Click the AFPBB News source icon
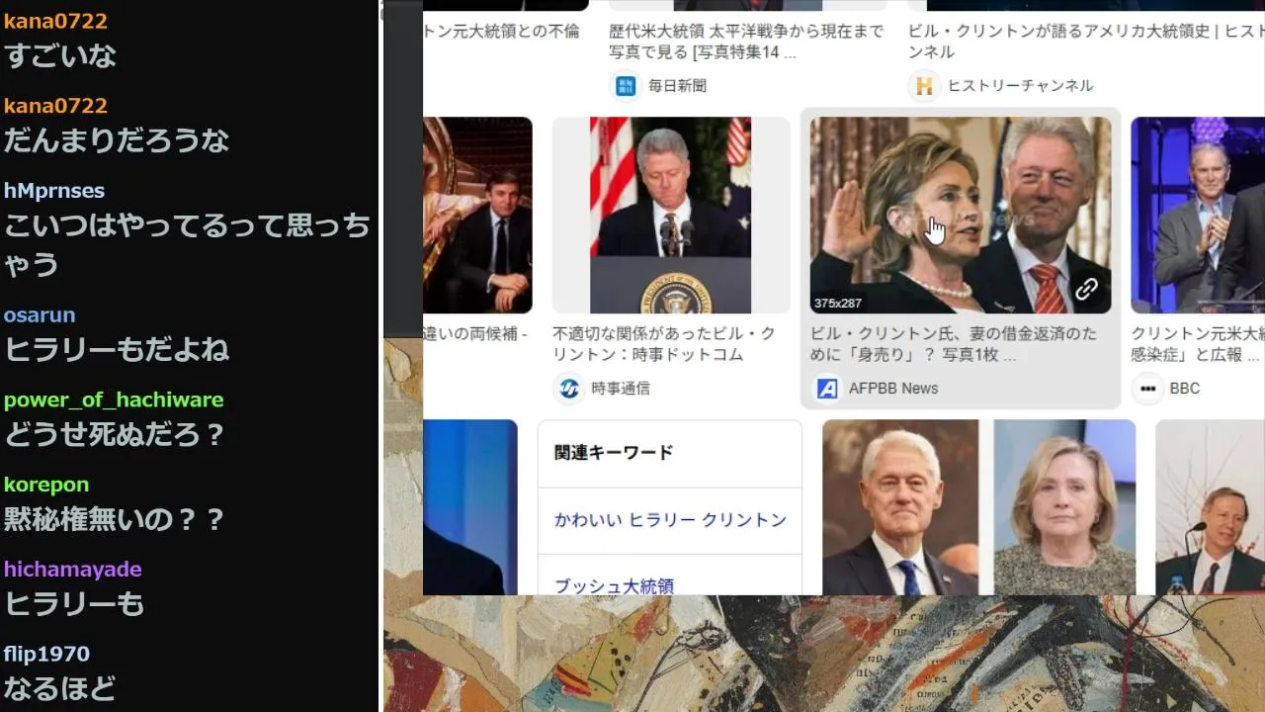Screen dimensions: 1265x712 tap(827, 389)
